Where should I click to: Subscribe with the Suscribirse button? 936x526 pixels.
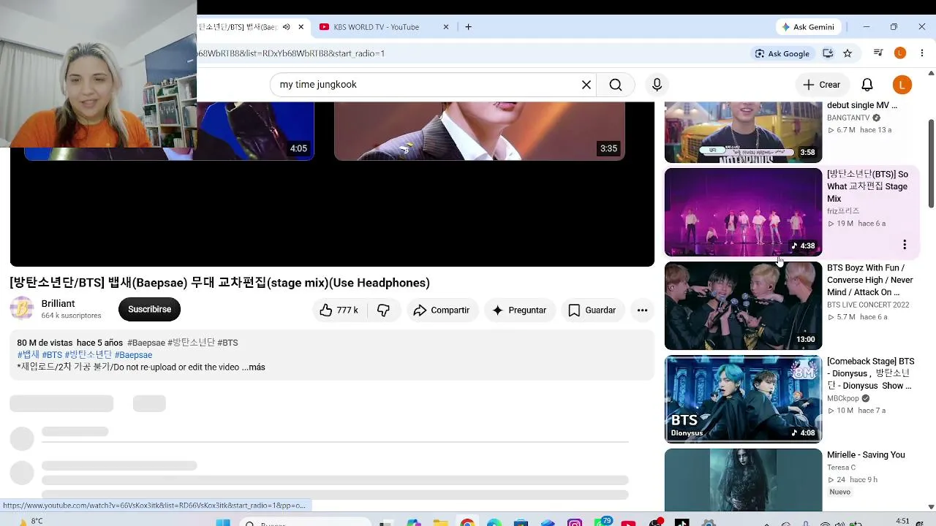click(x=149, y=310)
